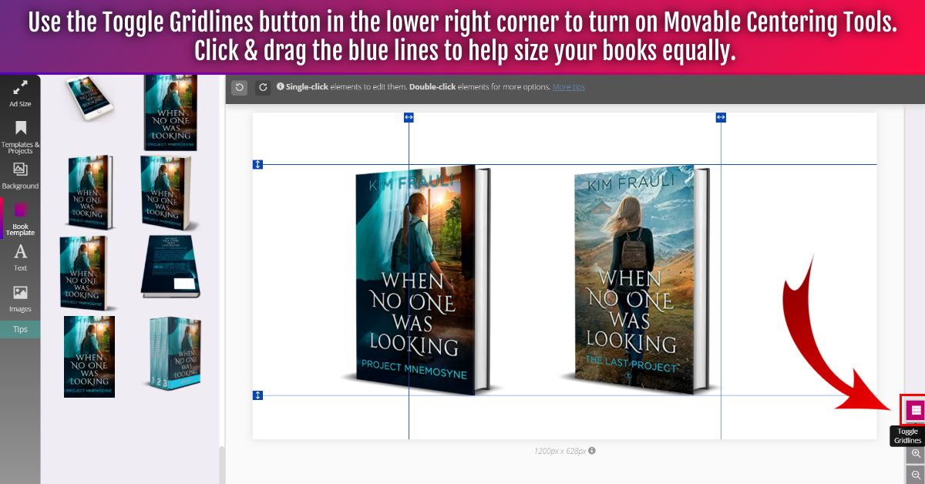Select the Project Mnemosyne book on the canvas

click(x=420, y=280)
